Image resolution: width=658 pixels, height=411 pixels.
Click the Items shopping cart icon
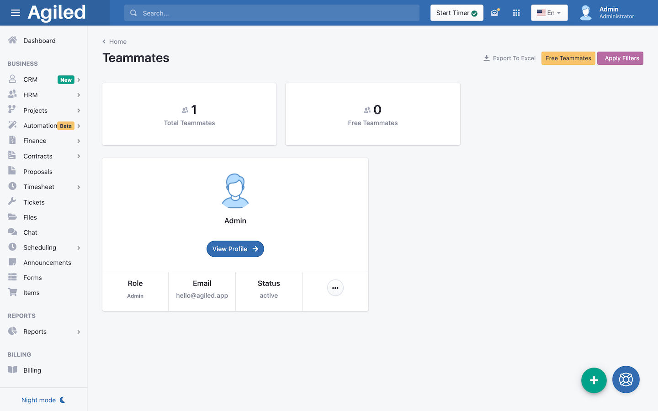[12, 292]
